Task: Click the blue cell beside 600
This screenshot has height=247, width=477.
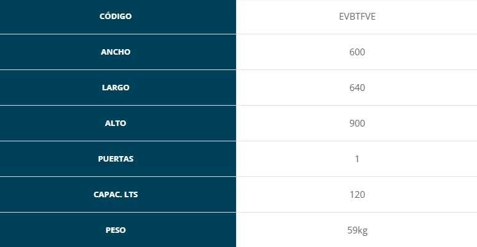Action: point(118,52)
